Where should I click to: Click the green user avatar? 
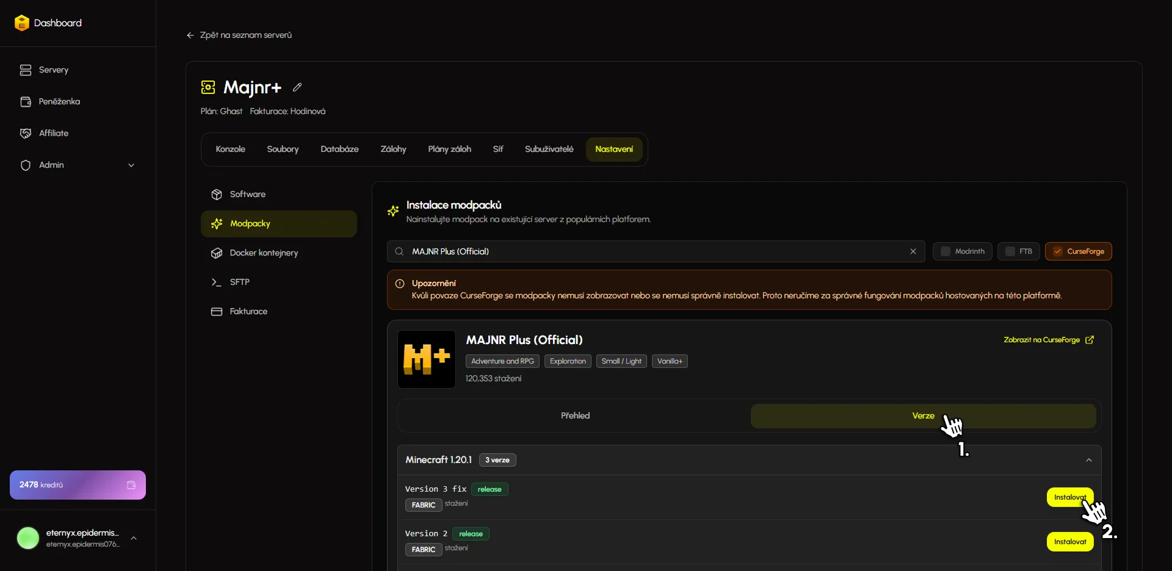28,538
